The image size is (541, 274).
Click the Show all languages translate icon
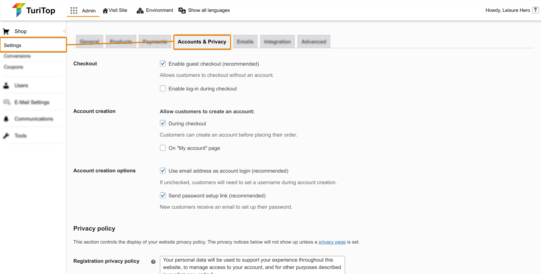[182, 11]
